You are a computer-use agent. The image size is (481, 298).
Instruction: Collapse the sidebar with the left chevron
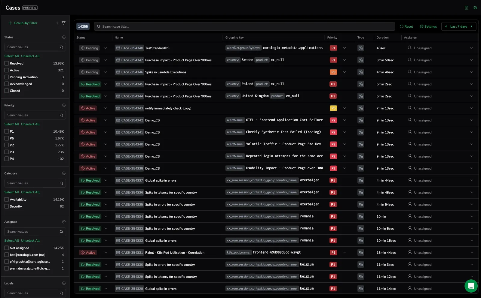(57, 23)
